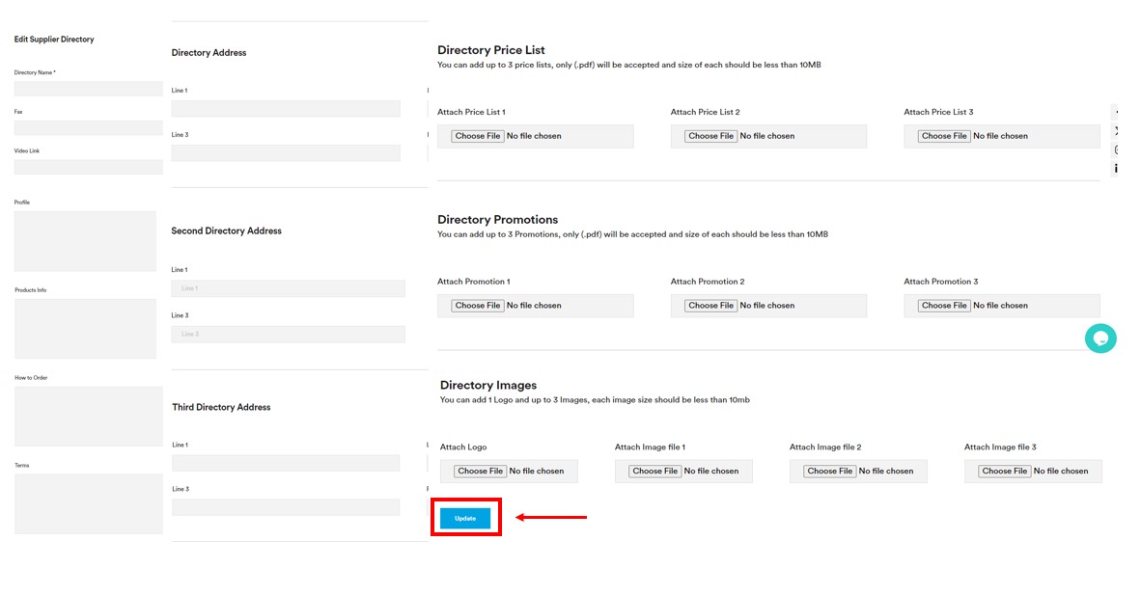1141x595 pixels.
Task: Click the Products Info text area
Action: tap(85, 328)
